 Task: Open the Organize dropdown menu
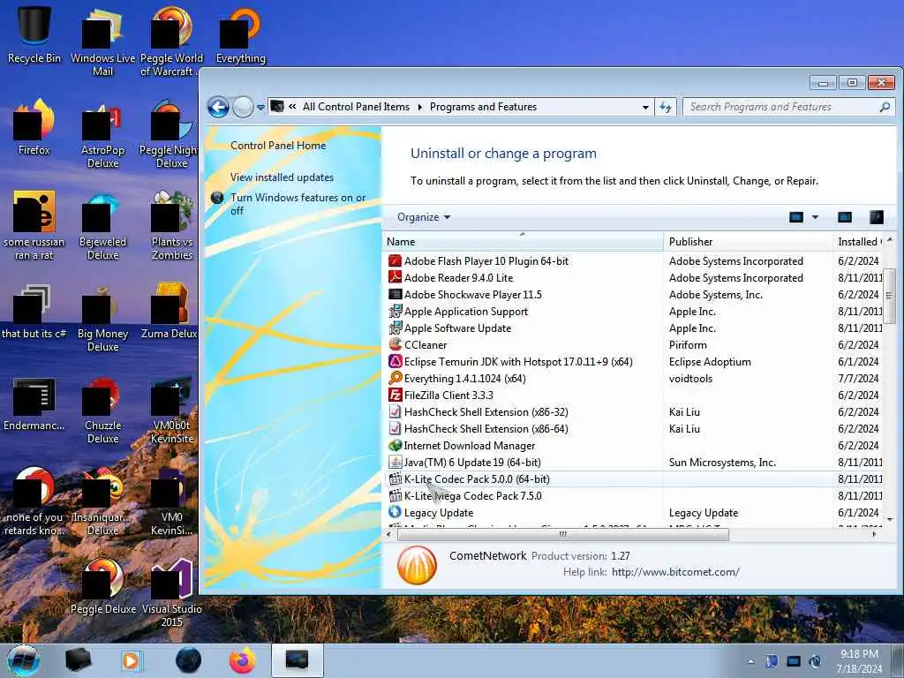424,217
